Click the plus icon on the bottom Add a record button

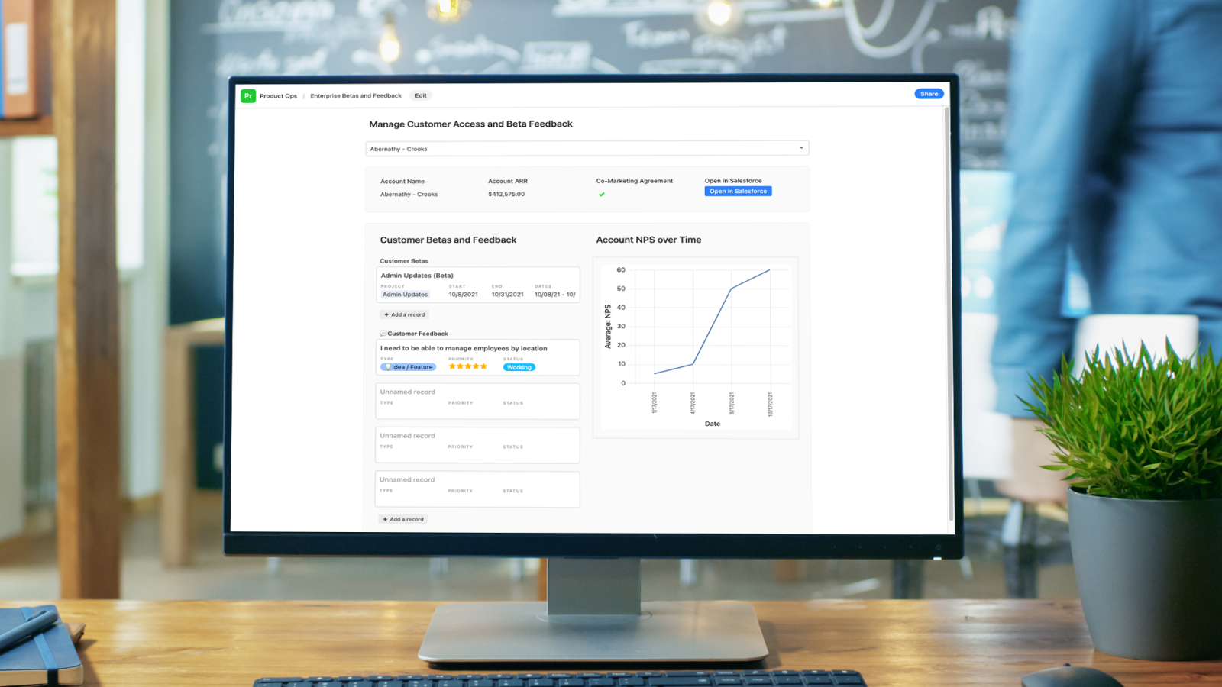tap(386, 519)
